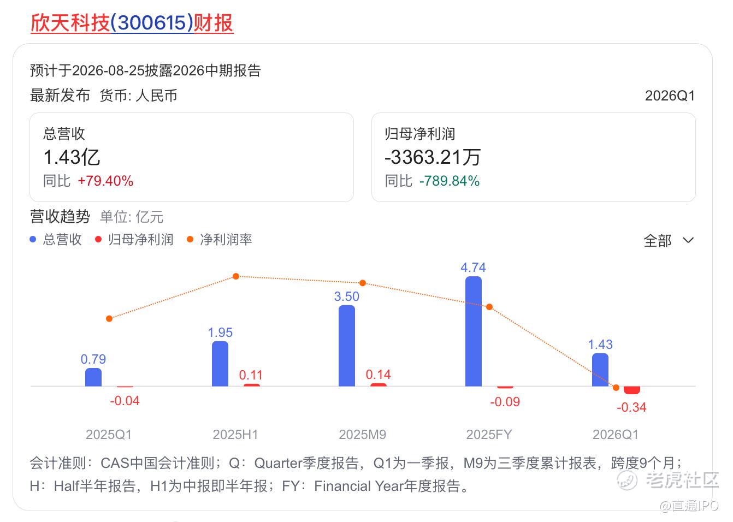Toggle the 归母净利润 series in the chart legend
Viewport: 733px width, 522px height.
pyautogui.click(x=134, y=239)
